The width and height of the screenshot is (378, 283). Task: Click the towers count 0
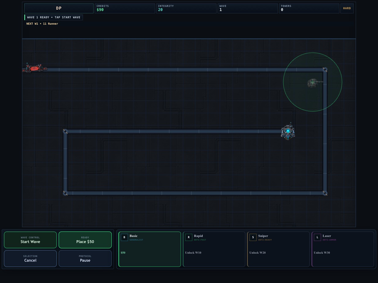click(282, 10)
